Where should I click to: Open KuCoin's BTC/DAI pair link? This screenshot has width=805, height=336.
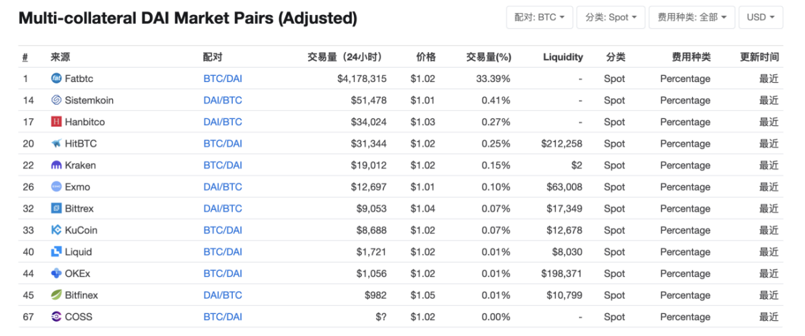[223, 231]
